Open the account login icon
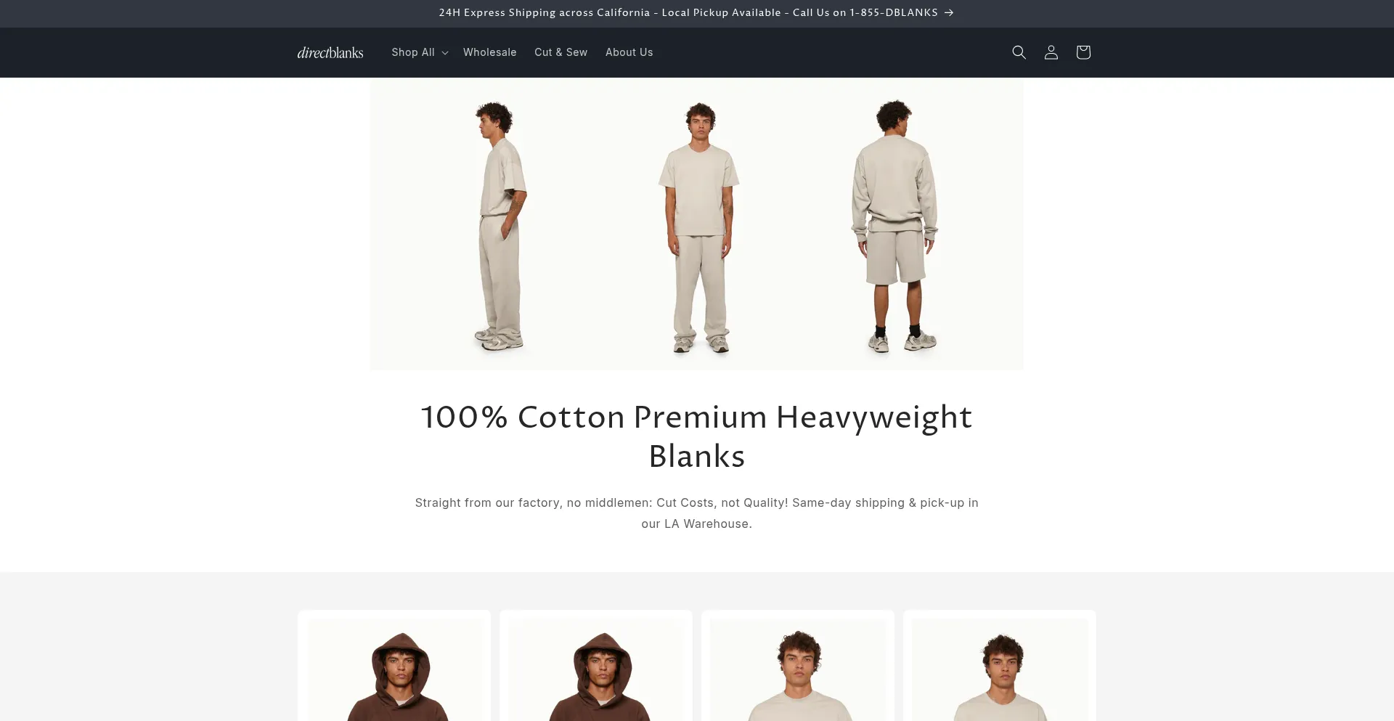1394x721 pixels. (1051, 52)
